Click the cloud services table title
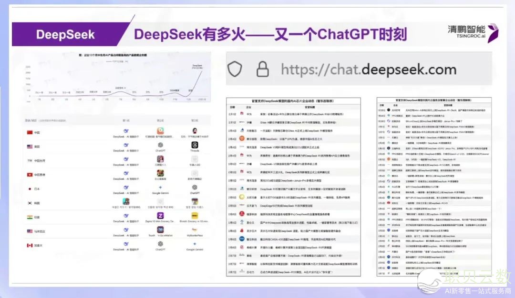The height and width of the screenshot is (298, 515). [433, 100]
